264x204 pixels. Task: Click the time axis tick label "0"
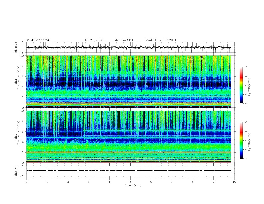26,182
